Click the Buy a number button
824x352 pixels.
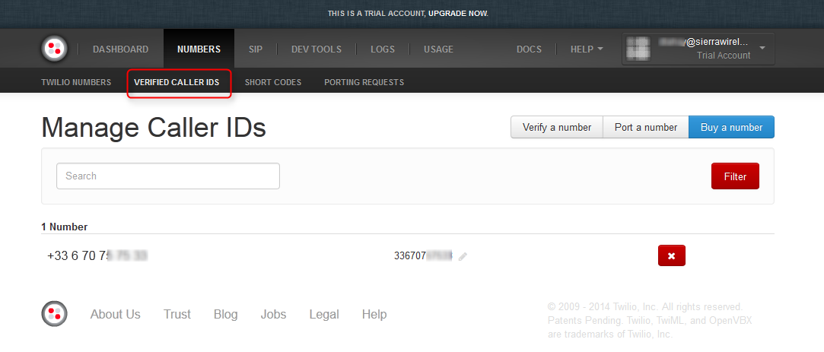pyautogui.click(x=731, y=127)
